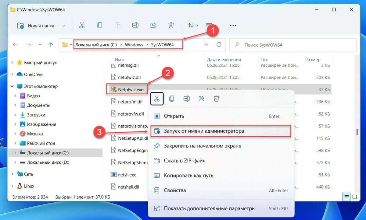This screenshot has width=366, height=220.
Task: Click the file list vertical scrollbar thumb
Action: click(x=357, y=132)
